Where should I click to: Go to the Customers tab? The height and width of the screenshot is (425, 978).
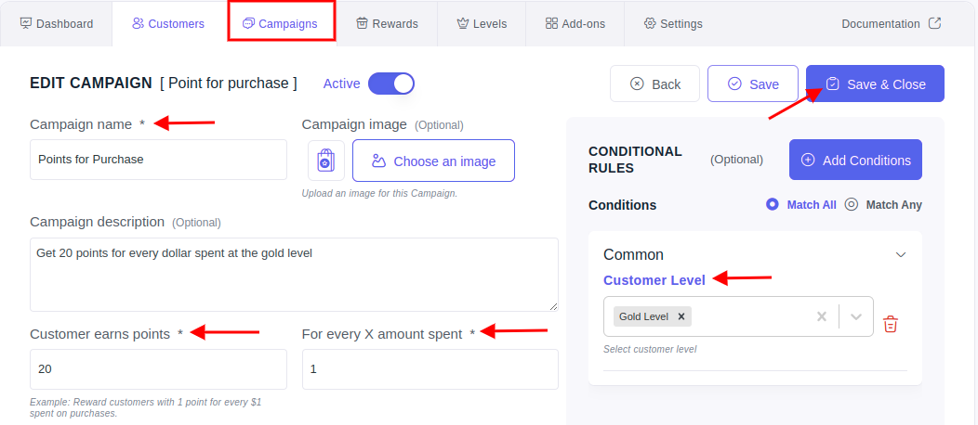point(168,23)
